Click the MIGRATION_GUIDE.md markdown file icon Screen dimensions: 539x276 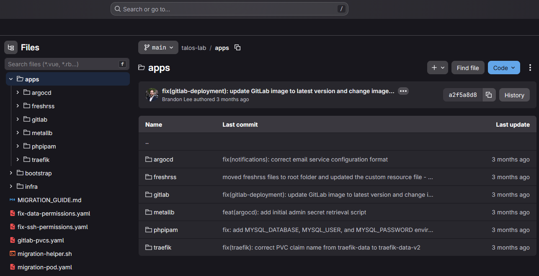click(x=13, y=200)
